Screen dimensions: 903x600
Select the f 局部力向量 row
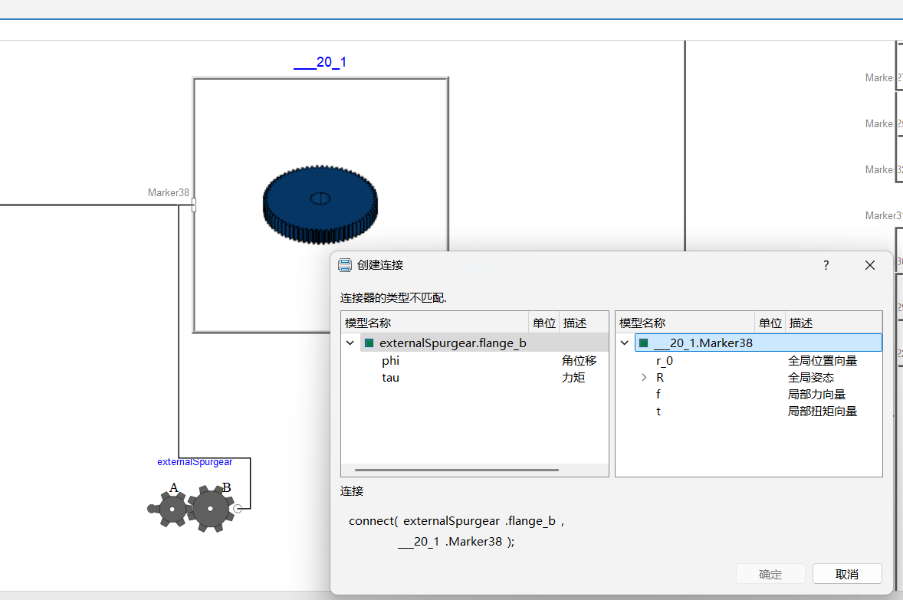click(749, 395)
